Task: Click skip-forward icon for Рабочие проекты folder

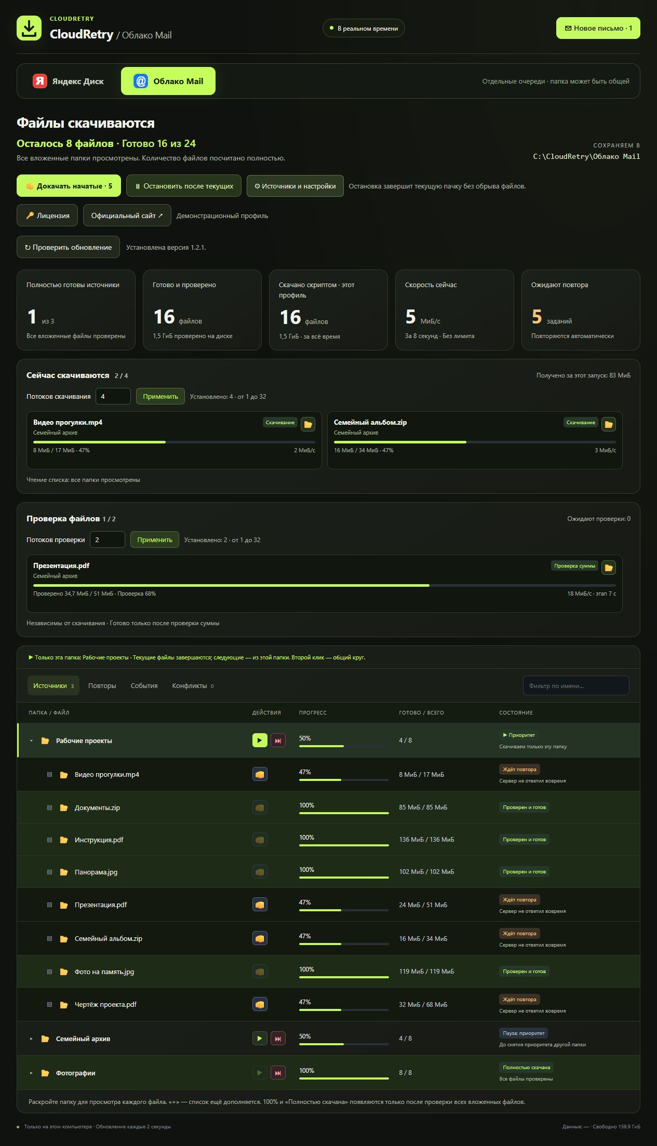Action: (x=278, y=740)
